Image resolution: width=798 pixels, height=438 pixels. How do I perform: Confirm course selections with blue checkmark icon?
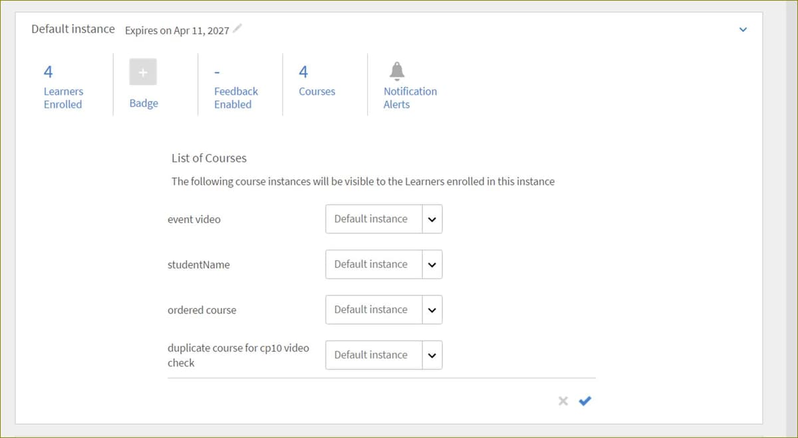pyautogui.click(x=585, y=401)
